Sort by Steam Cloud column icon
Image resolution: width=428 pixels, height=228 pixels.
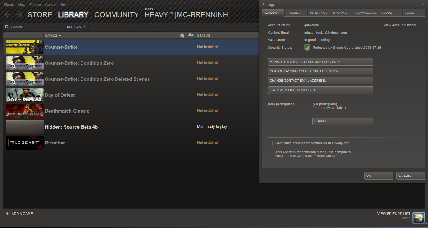pos(191,35)
